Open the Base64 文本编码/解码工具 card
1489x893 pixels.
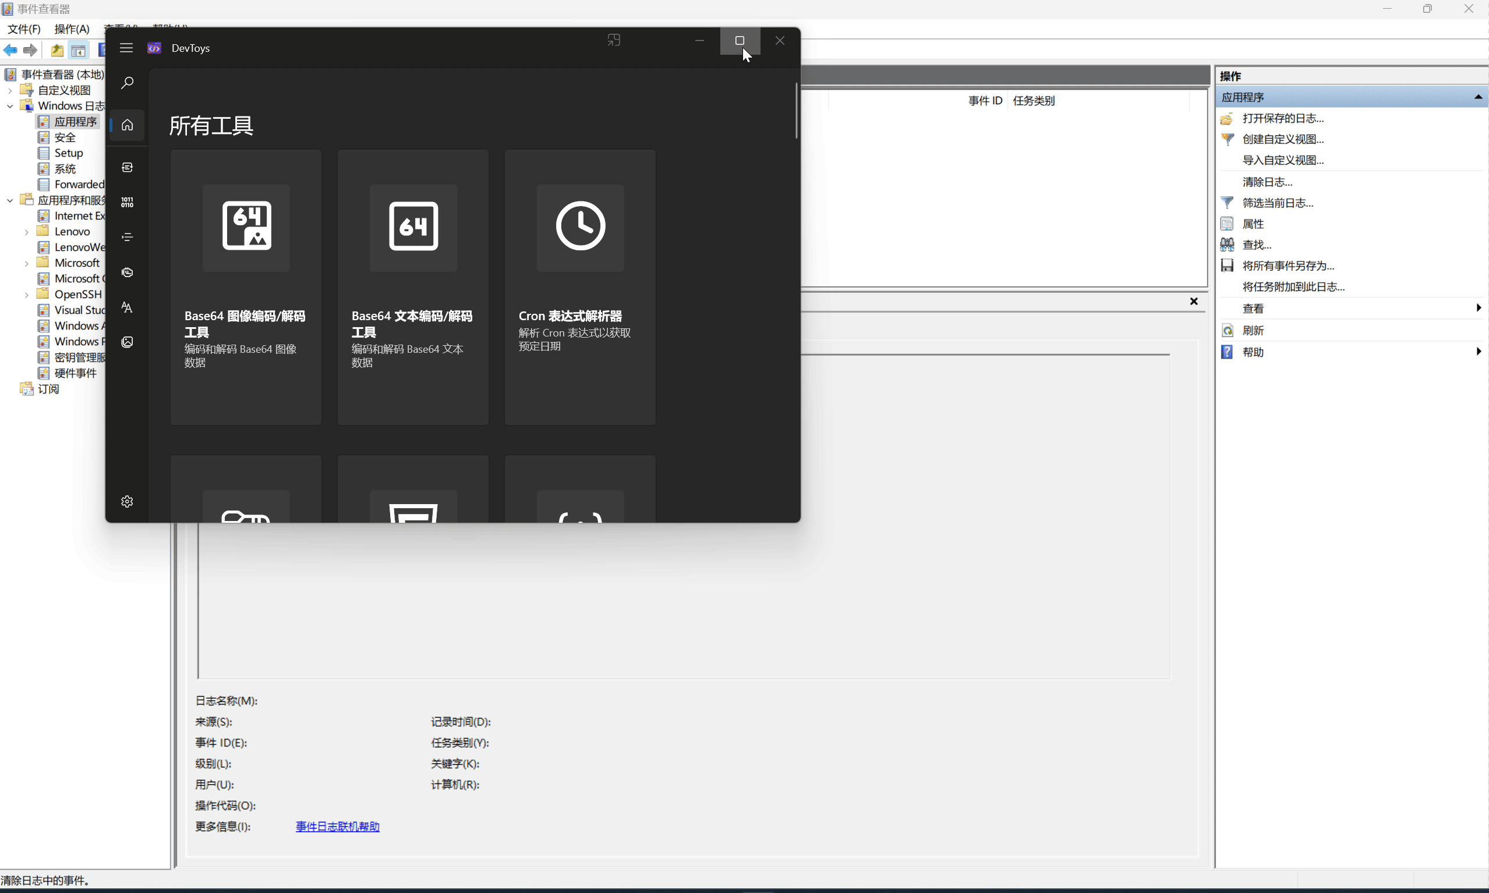click(x=413, y=287)
